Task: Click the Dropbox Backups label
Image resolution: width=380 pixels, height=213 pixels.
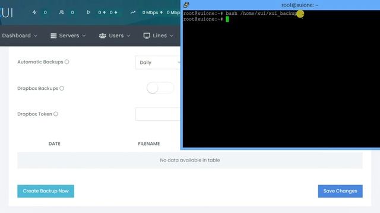Action: point(37,88)
